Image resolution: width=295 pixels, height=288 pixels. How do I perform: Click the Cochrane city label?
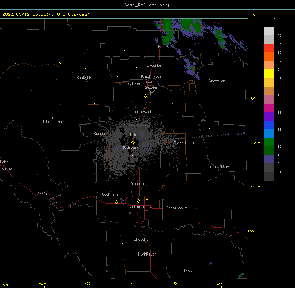point(110,194)
